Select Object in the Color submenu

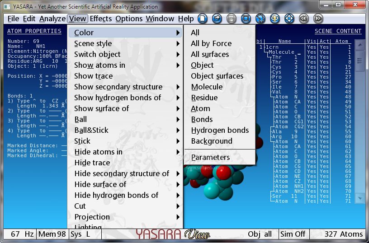[220, 65]
